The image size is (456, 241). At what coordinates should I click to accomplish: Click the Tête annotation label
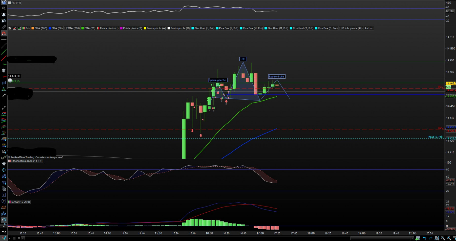243,59
